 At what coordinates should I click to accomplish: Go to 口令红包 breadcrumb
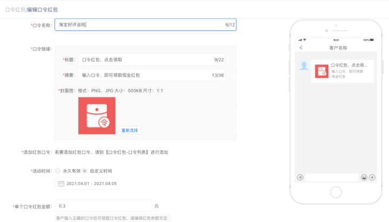coord(15,10)
